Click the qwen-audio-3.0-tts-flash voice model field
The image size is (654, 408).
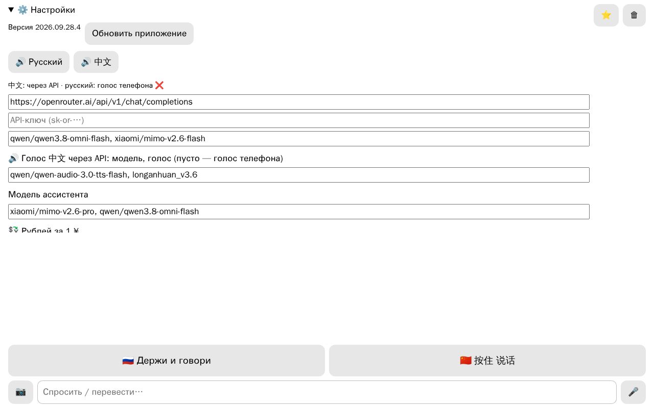[x=299, y=175]
